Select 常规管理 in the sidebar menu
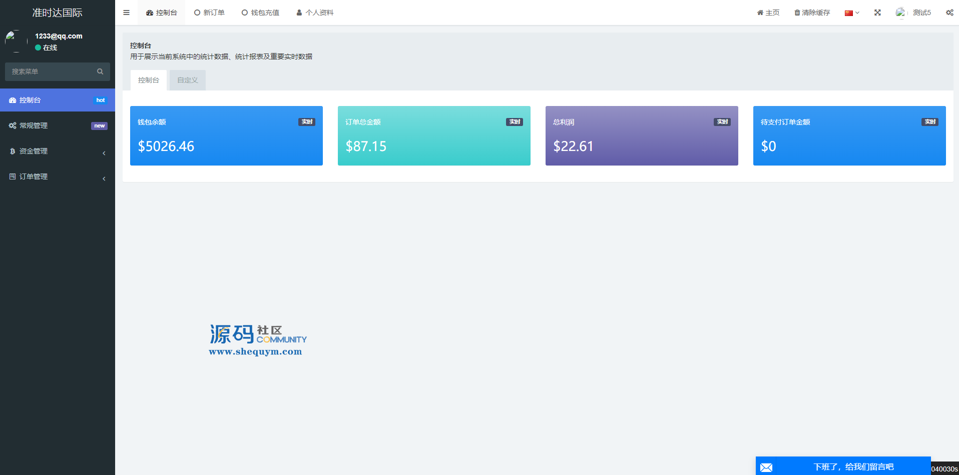The height and width of the screenshot is (475, 959). (58, 125)
